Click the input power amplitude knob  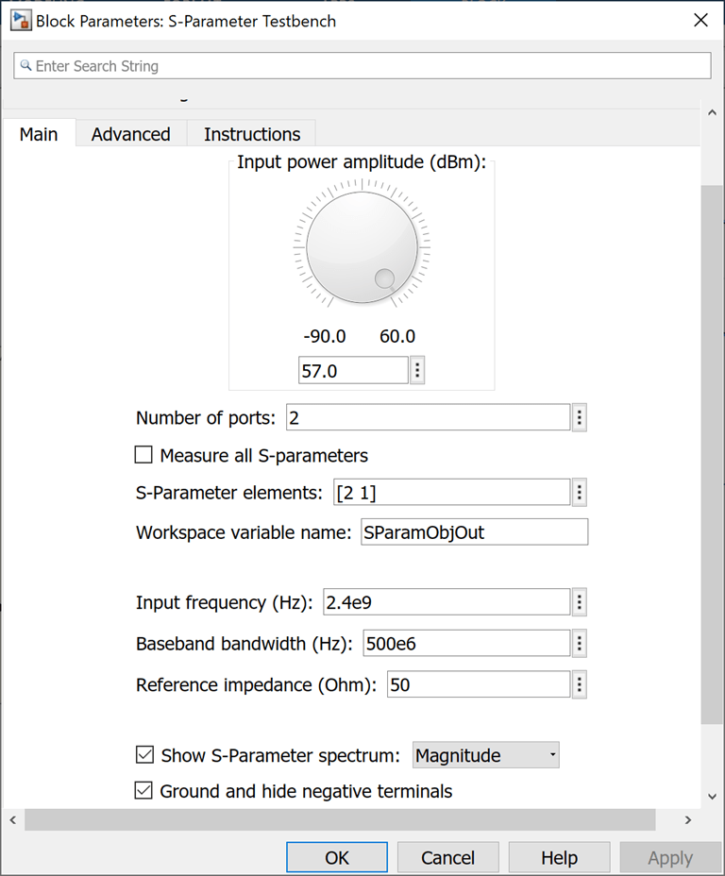pyautogui.click(x=362, y=248)
